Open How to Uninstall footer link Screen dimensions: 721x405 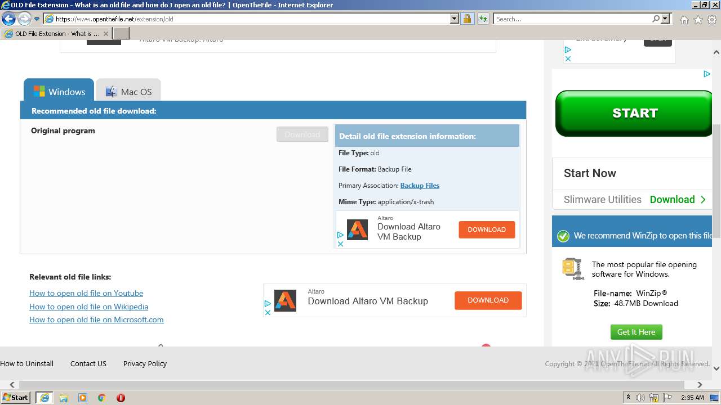[x=26, y=364]
